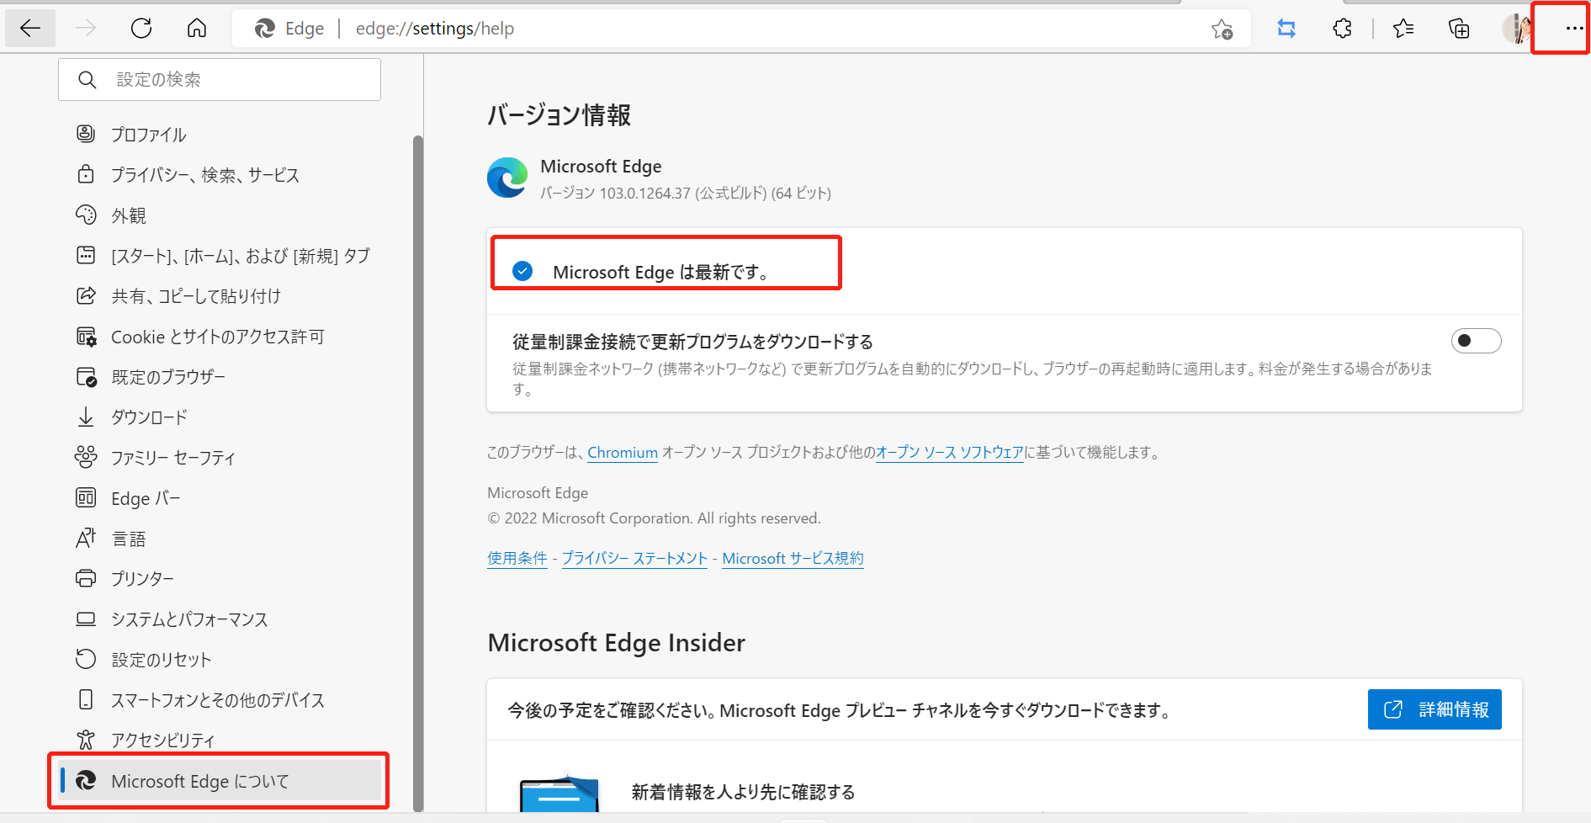Click the blue sync arrows toolbar icon

pyautogui.click(x=1286, y=29)
